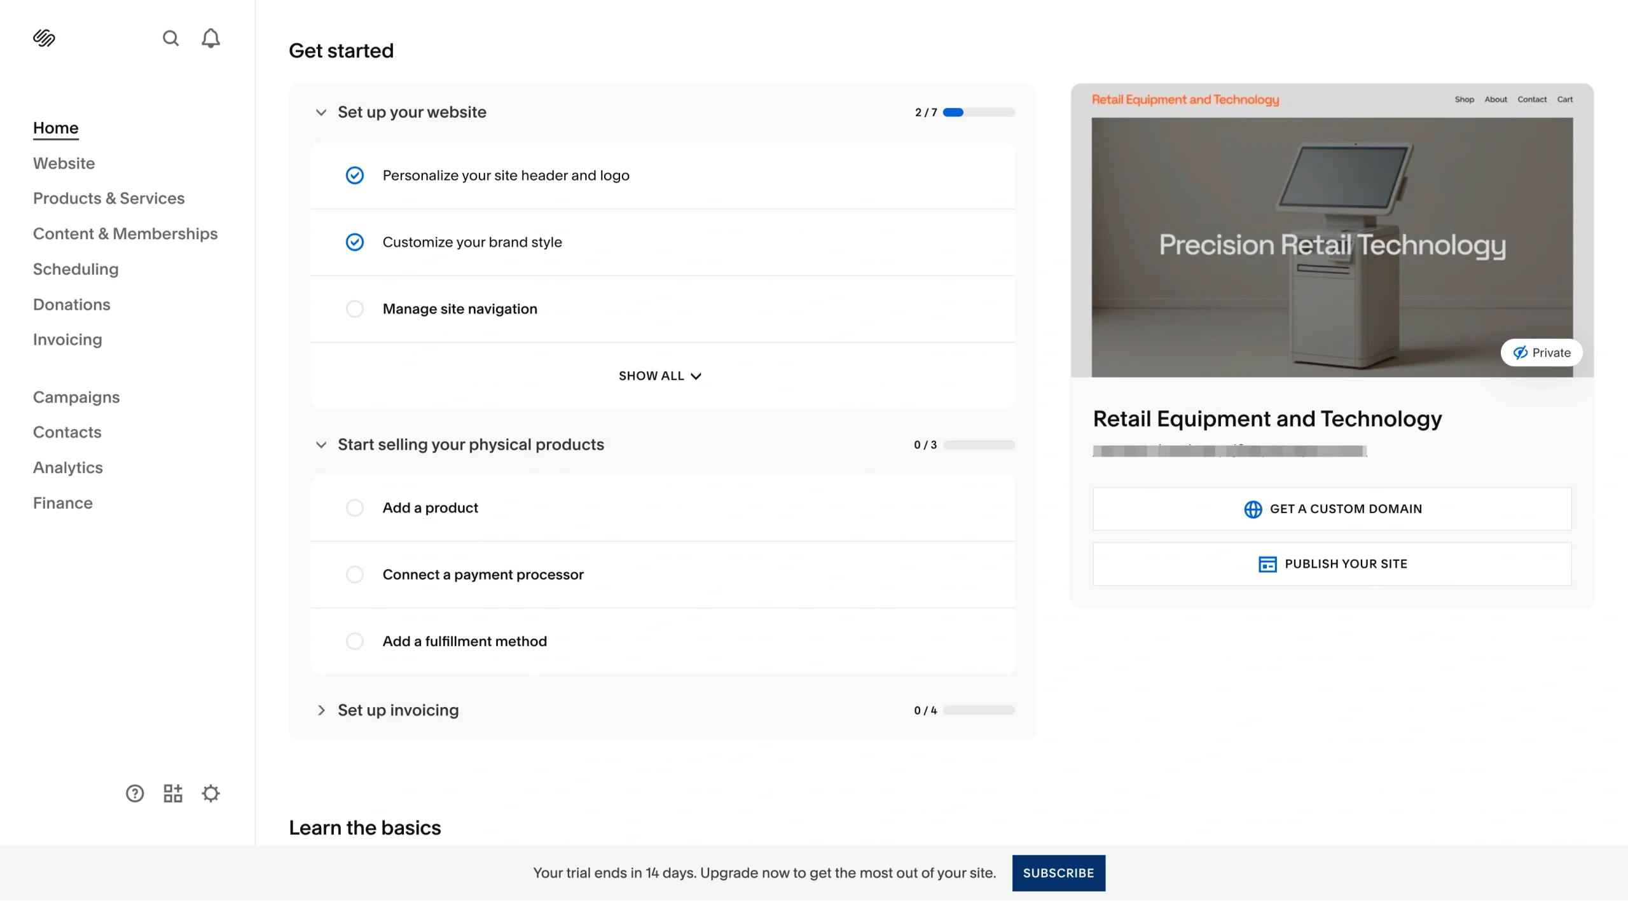Image resolution: width=1628 pixels, height=901 pixels.
Task: Open search with the magnifier icon
Action: [170, 38]
